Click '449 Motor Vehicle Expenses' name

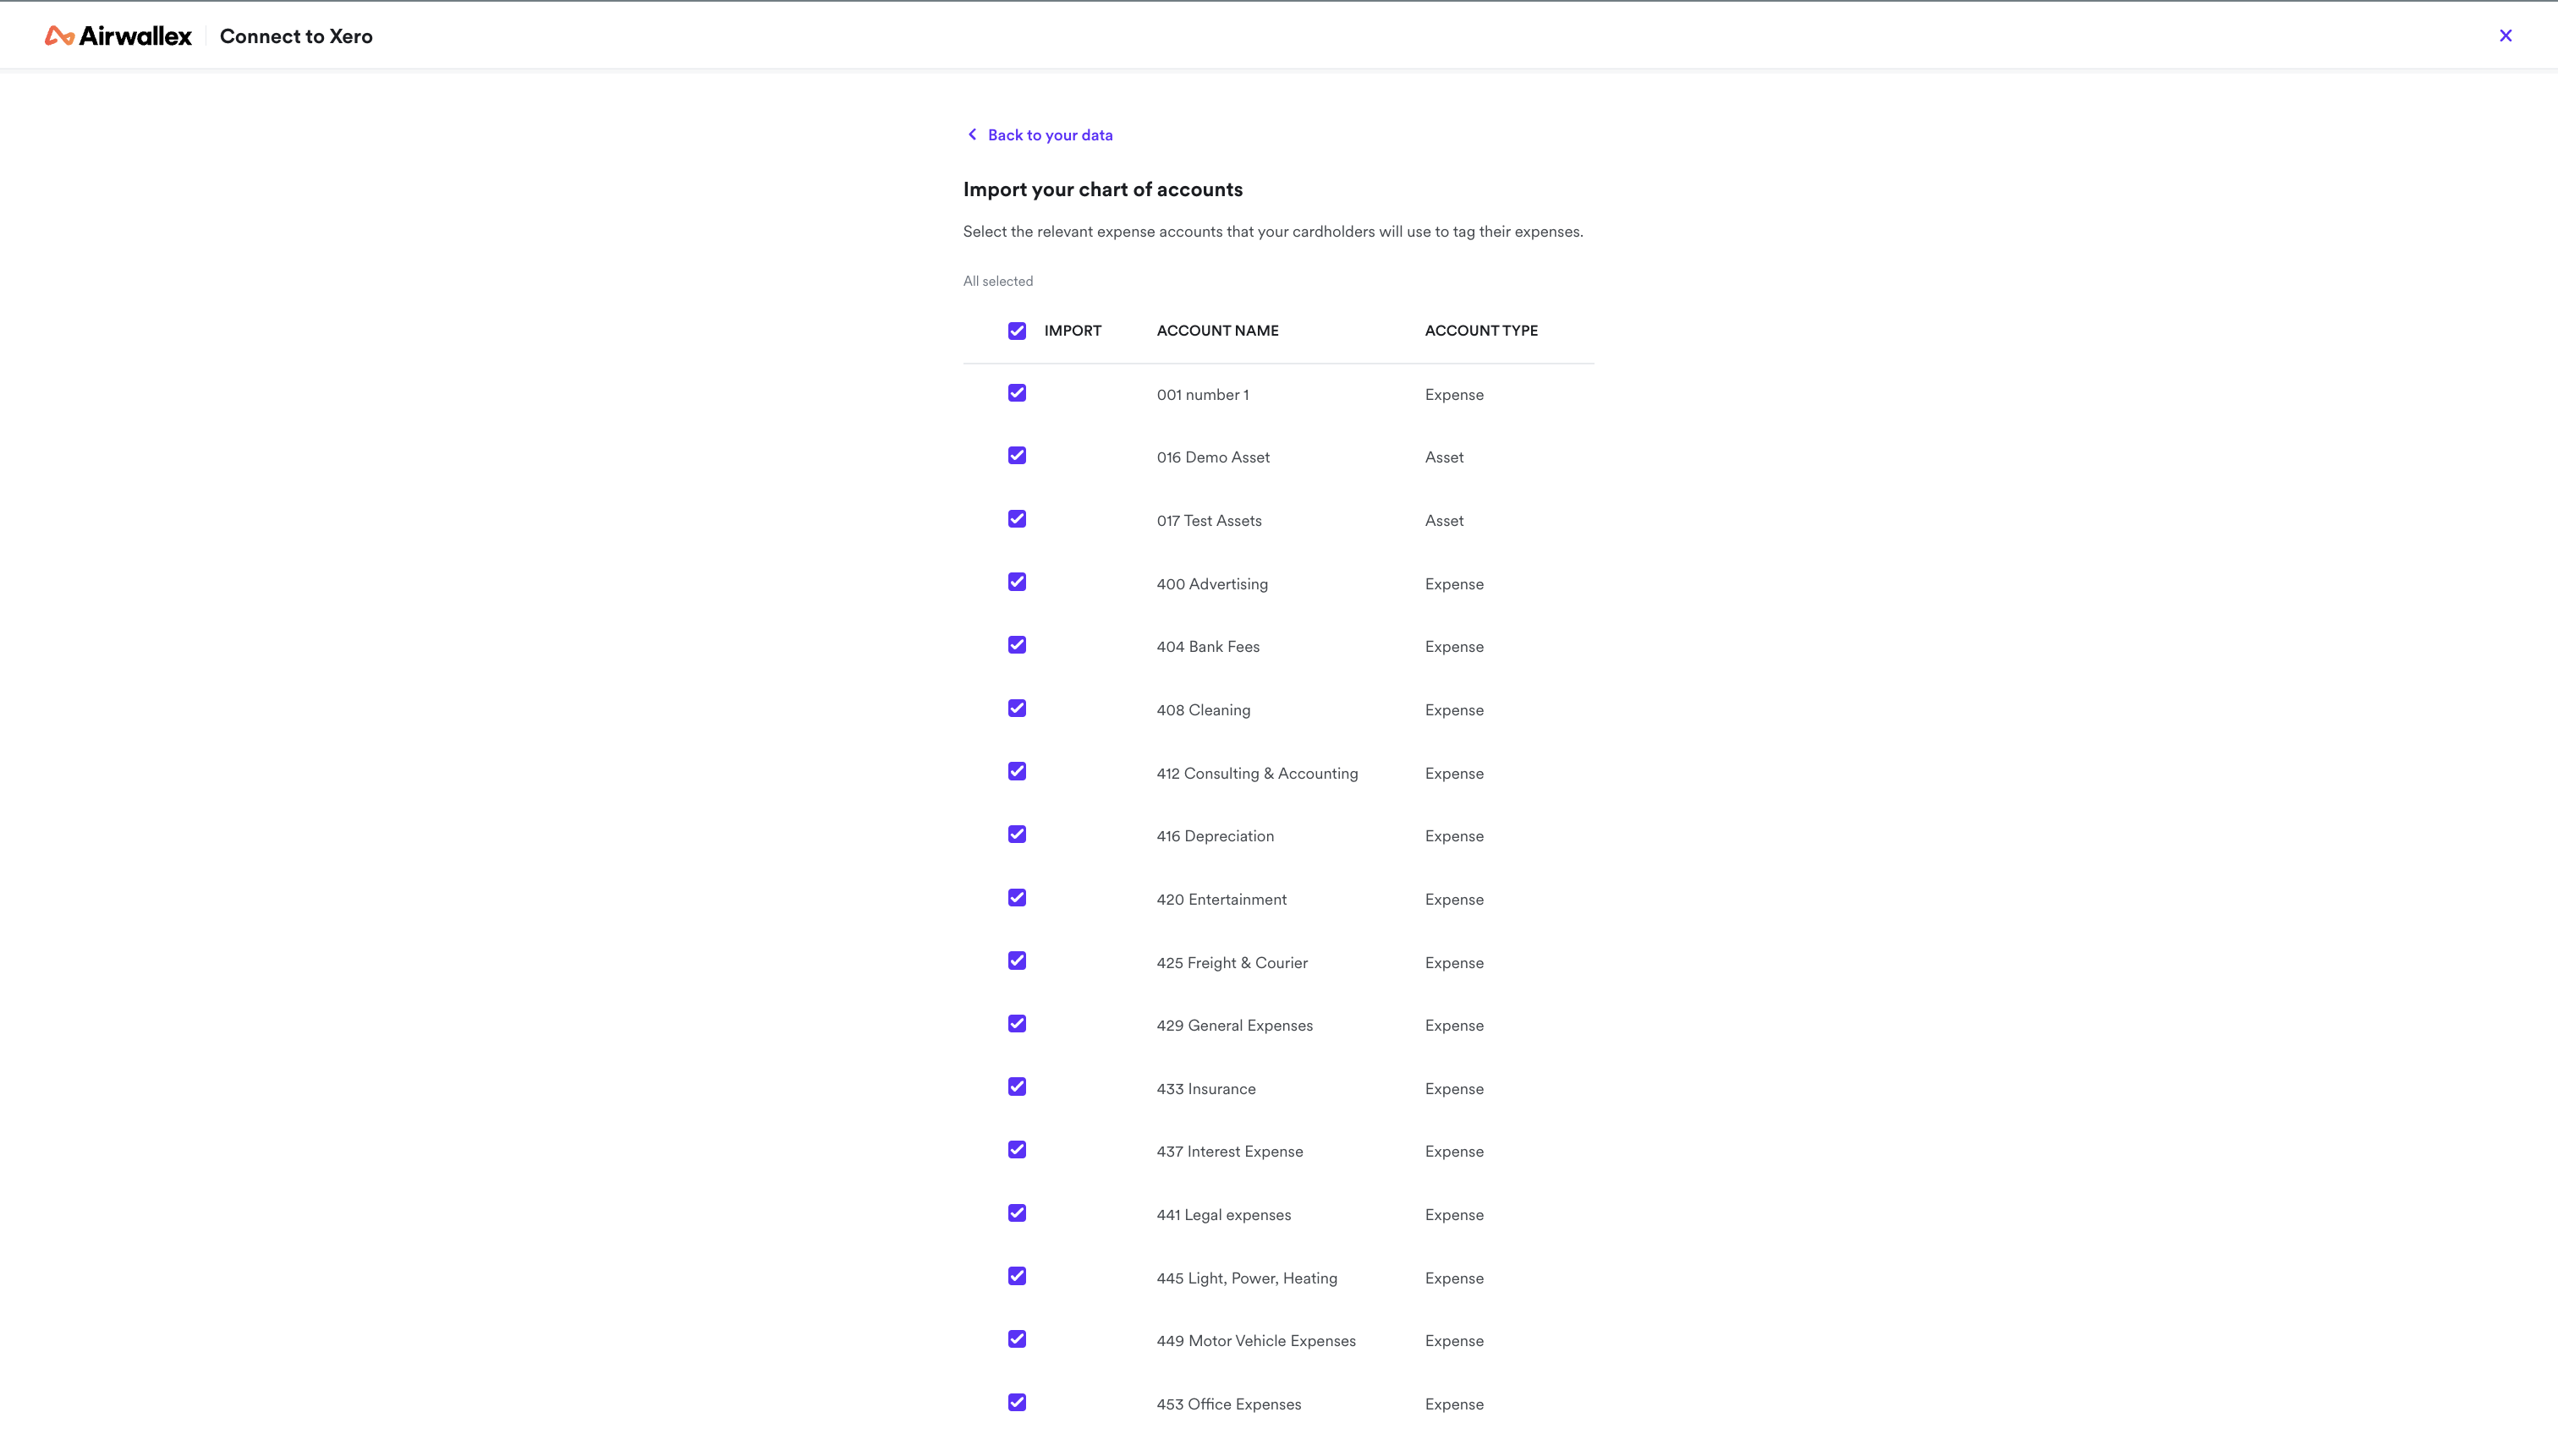pos(1255,1341)
